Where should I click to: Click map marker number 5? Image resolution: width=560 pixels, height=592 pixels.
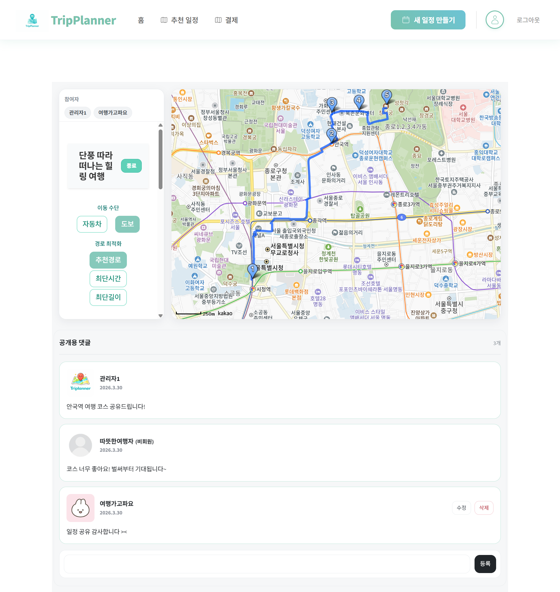386,95
